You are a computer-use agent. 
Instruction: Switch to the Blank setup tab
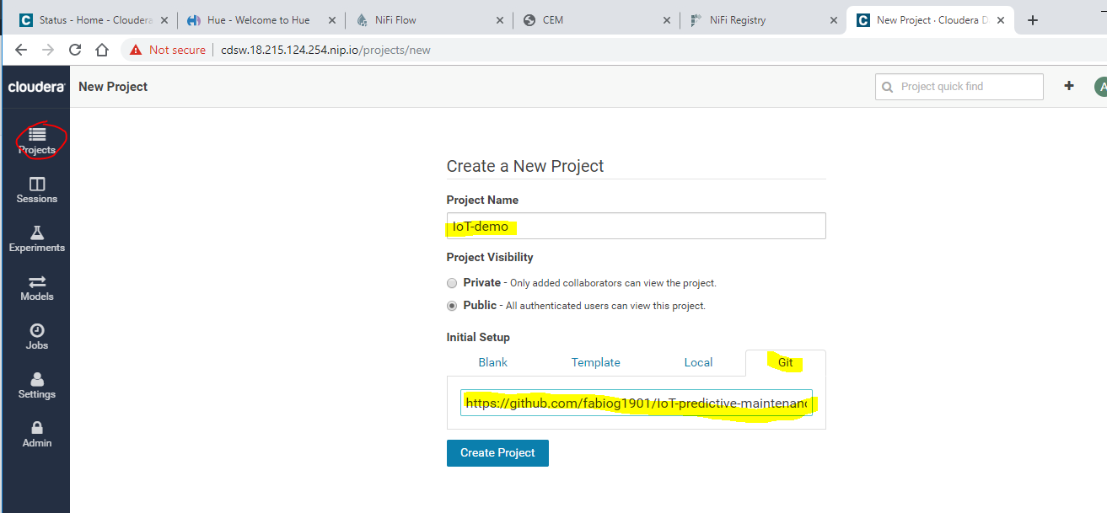pyautogui.click(x=493, y=362)
